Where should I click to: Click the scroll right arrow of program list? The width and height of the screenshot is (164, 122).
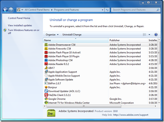tap(156, 106)
